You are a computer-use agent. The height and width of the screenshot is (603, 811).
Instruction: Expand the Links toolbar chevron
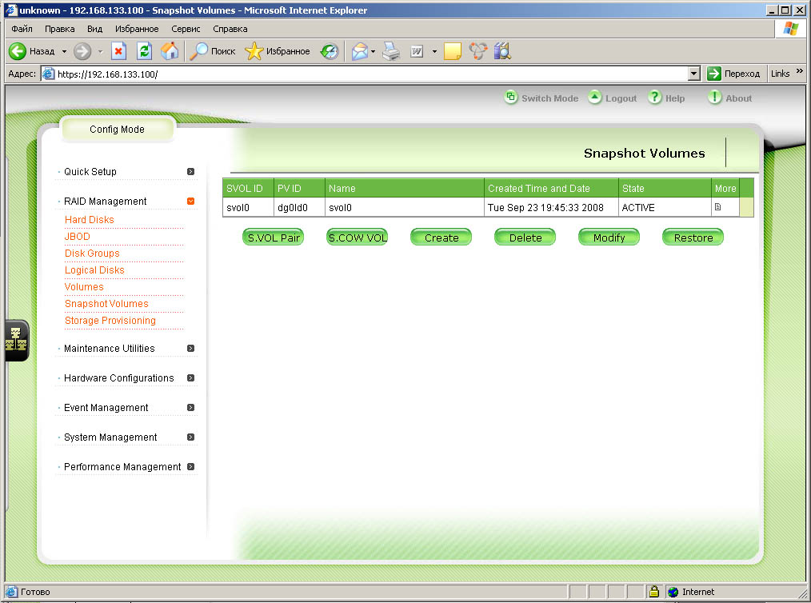pos(800,71)
